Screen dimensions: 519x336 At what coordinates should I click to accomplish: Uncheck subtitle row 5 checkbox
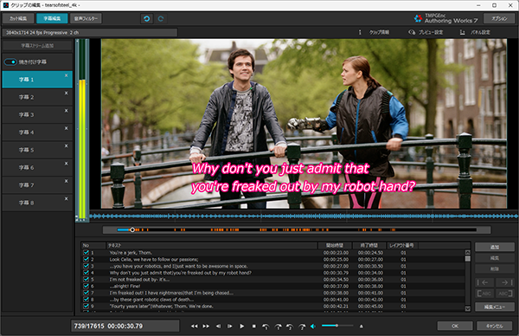click(86, 280)
